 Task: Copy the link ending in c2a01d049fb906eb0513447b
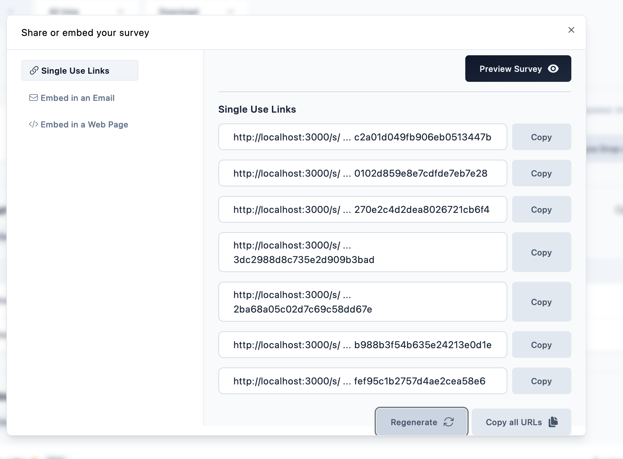[541, 137]
